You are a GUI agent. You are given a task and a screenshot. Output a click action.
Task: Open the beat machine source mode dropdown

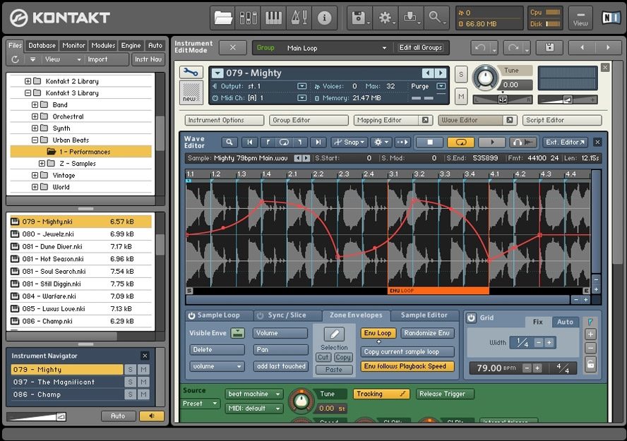pyautogui.click(x=253, y=394)
